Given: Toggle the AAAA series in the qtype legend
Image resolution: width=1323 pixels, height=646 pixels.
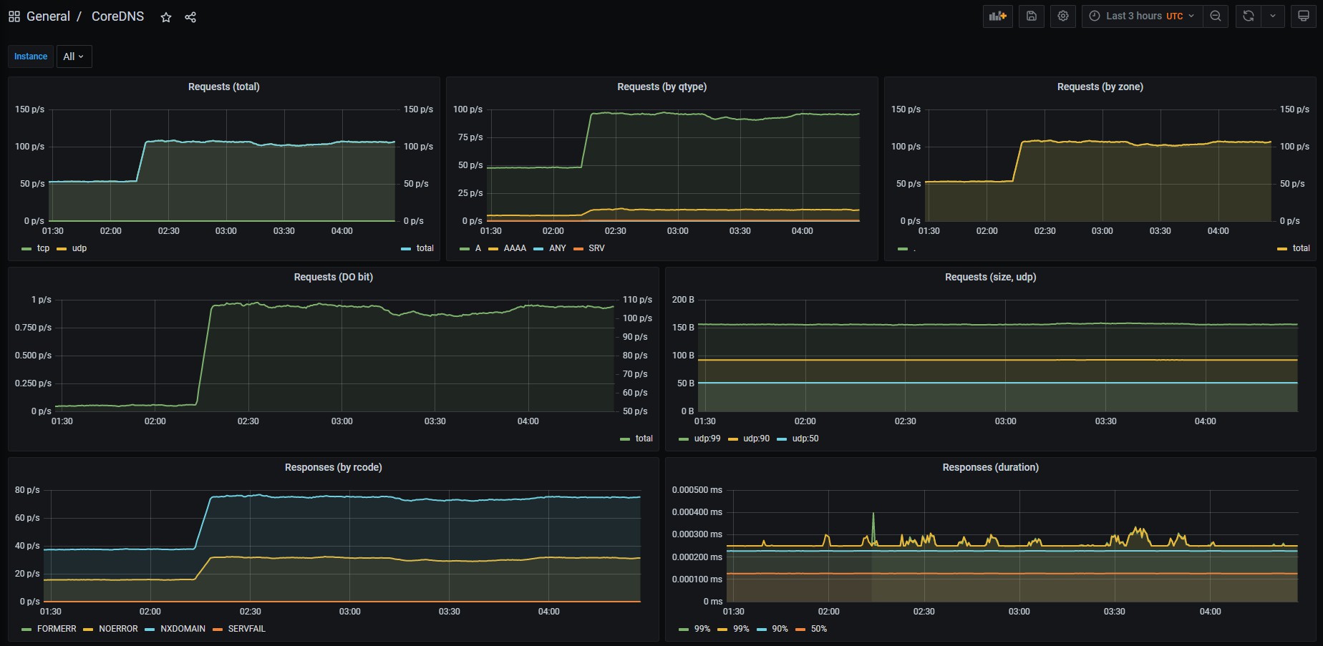Looking at the screenshot, I should pyautogui.click(x=515, y=248).
